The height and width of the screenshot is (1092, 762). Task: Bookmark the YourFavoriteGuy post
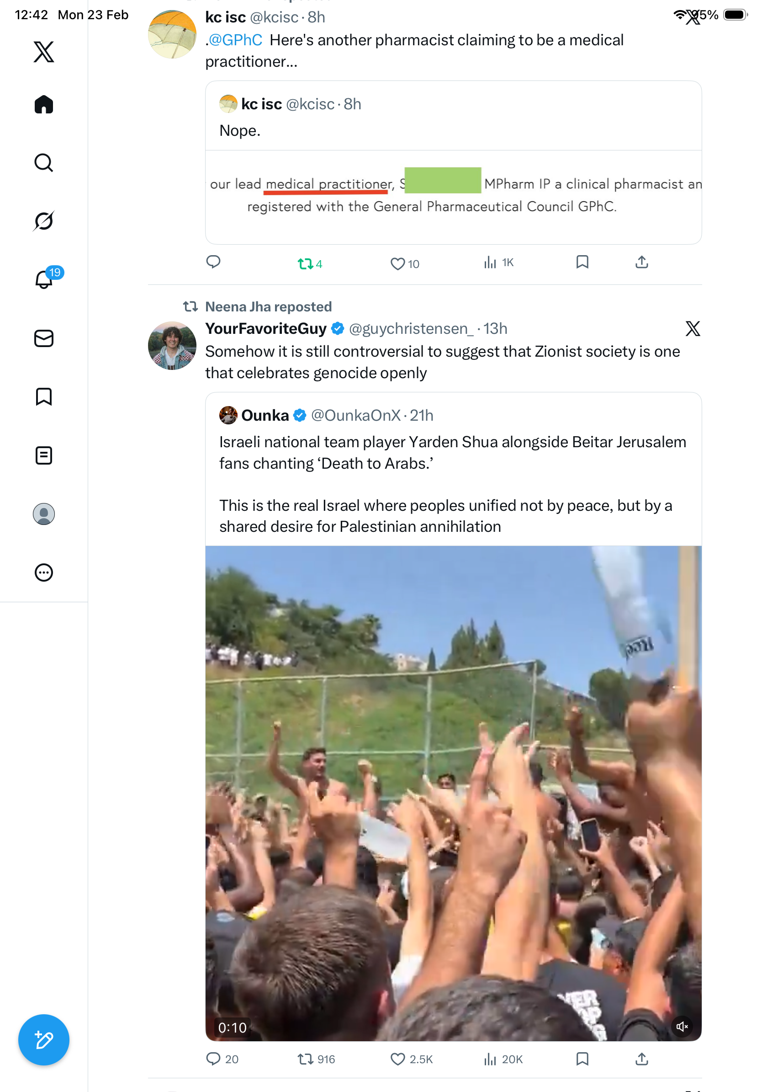[582, 1059]
